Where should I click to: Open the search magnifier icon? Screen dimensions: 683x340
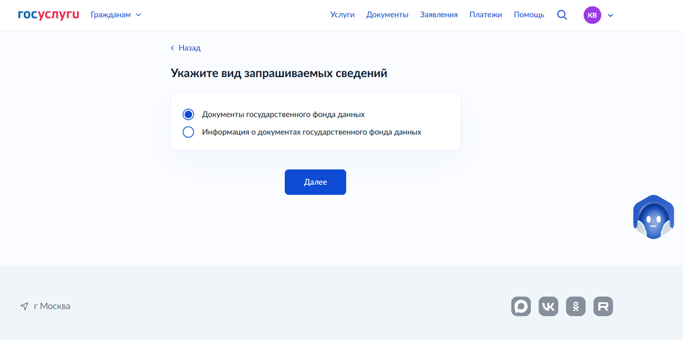pyautogui.click(x=562, y=15)
